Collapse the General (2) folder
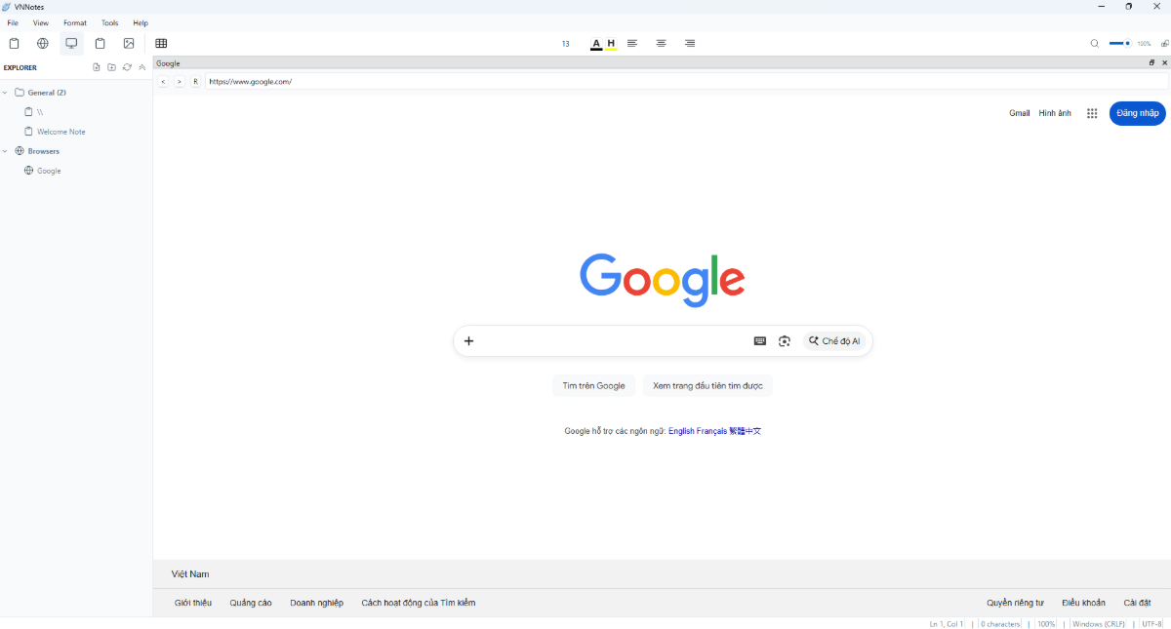Image resolution: width=1171 pixels, height=629 pixels. pos(5,92)
